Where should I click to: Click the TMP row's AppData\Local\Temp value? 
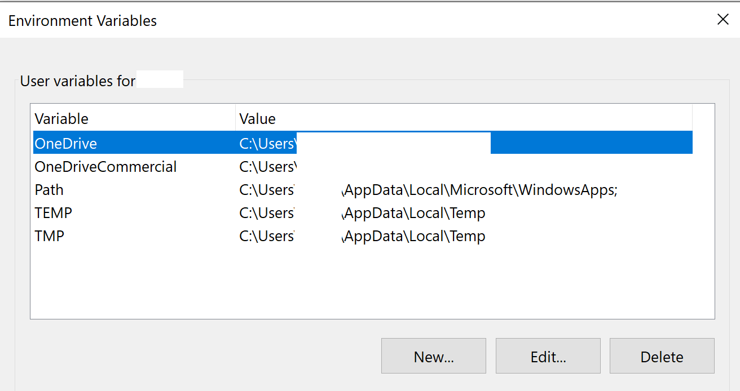coord(415,236)
